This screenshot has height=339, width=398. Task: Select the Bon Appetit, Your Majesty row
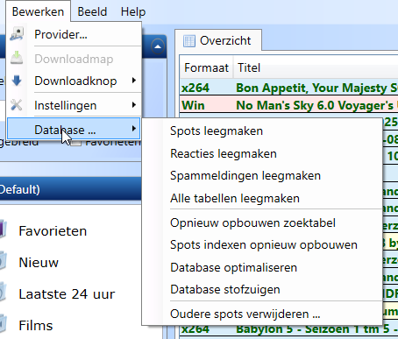tap(288, 88)
